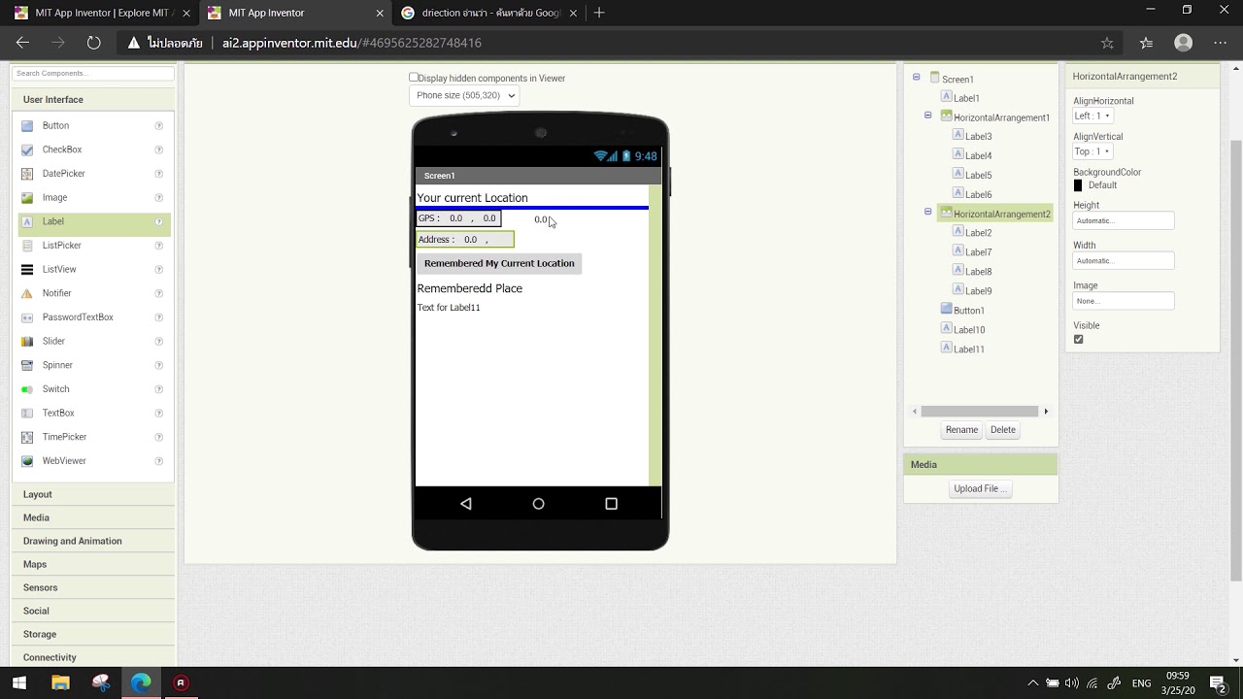Image resolution: width=1243 pixels, height=699 pixels.
Task: Click Delete component button
Action: [x=1002, y=430]
